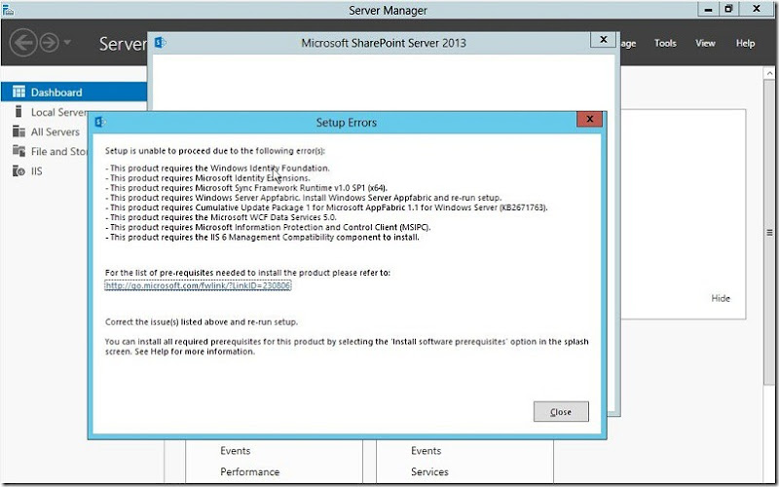Open the View menu in Server Manager

pyautogui.click(x=705, y=43)
